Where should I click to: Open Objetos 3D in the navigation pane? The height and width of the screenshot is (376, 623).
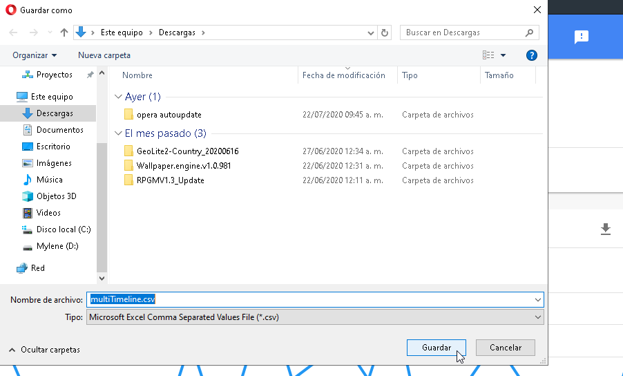point(57,196)
